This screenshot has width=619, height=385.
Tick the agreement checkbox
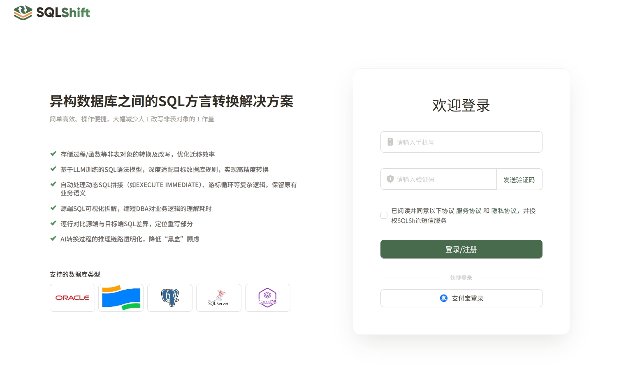pyautogui.click(x=384, y=215)
